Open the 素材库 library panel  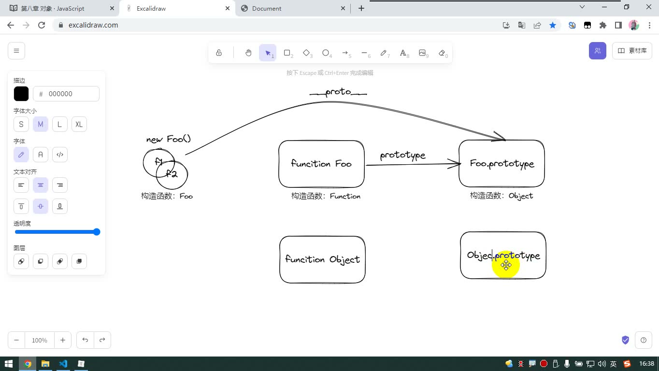pos(632,51)
